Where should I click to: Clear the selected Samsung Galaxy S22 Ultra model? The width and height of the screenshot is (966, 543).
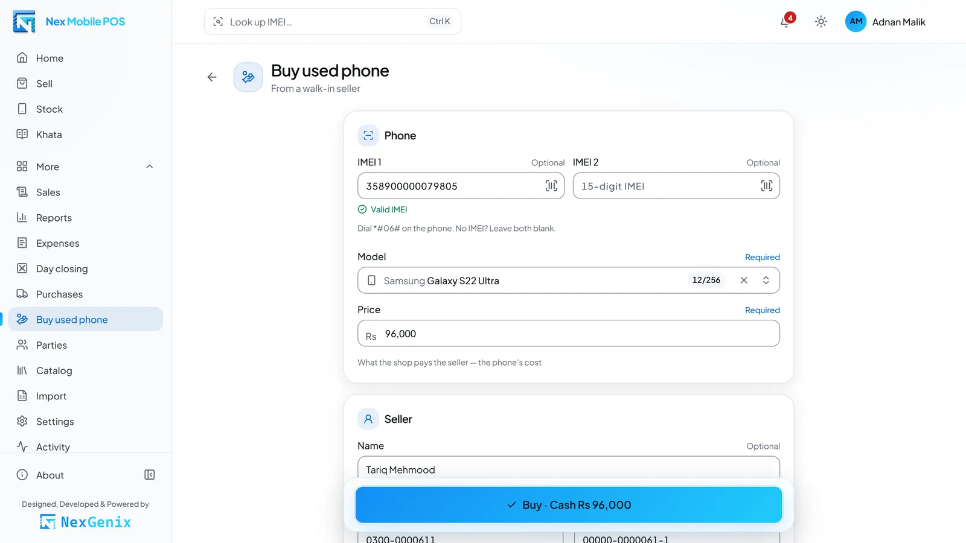744,281
